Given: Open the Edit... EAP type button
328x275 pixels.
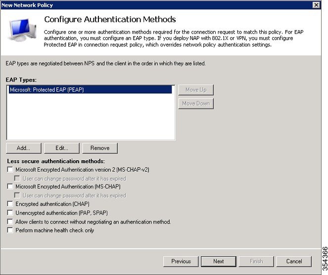Looking at the screenshot, I should tap(62, 148).
